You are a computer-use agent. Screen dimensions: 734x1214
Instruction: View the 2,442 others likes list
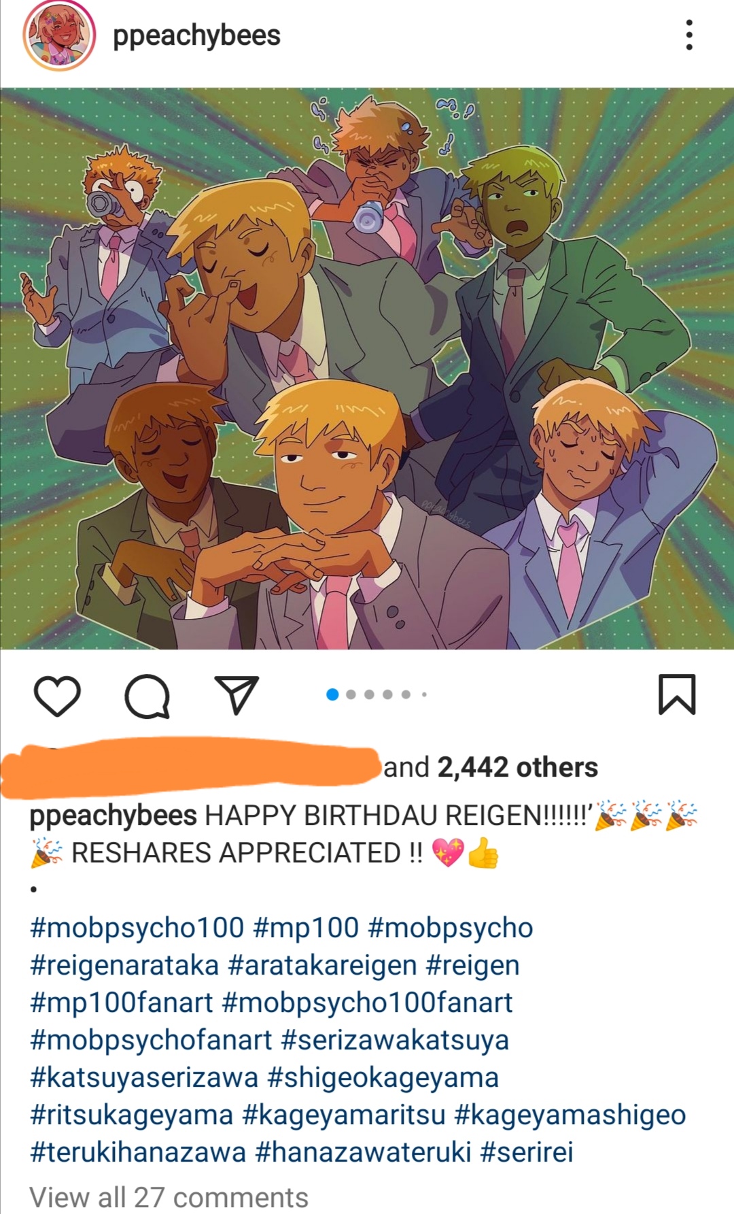click(518, 767)
